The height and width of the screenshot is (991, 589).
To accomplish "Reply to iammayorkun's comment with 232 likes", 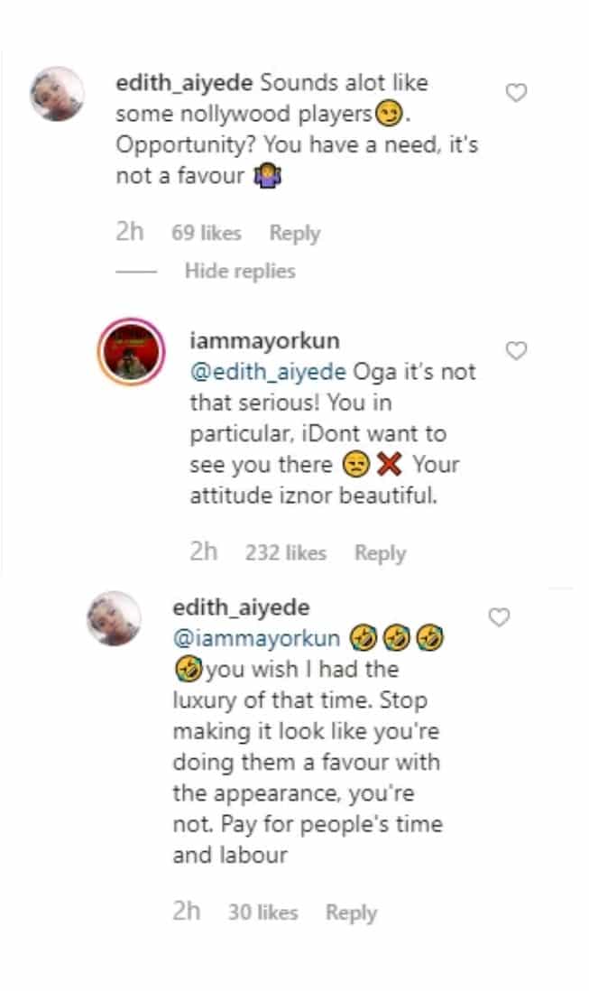I will 380,552.
